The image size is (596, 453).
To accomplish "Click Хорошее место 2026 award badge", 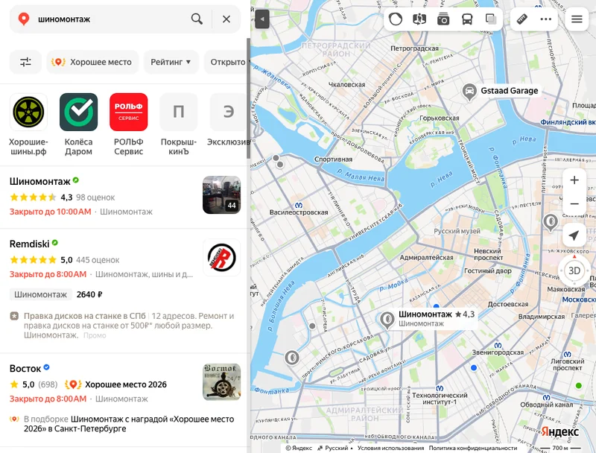I will click(115, 384).
